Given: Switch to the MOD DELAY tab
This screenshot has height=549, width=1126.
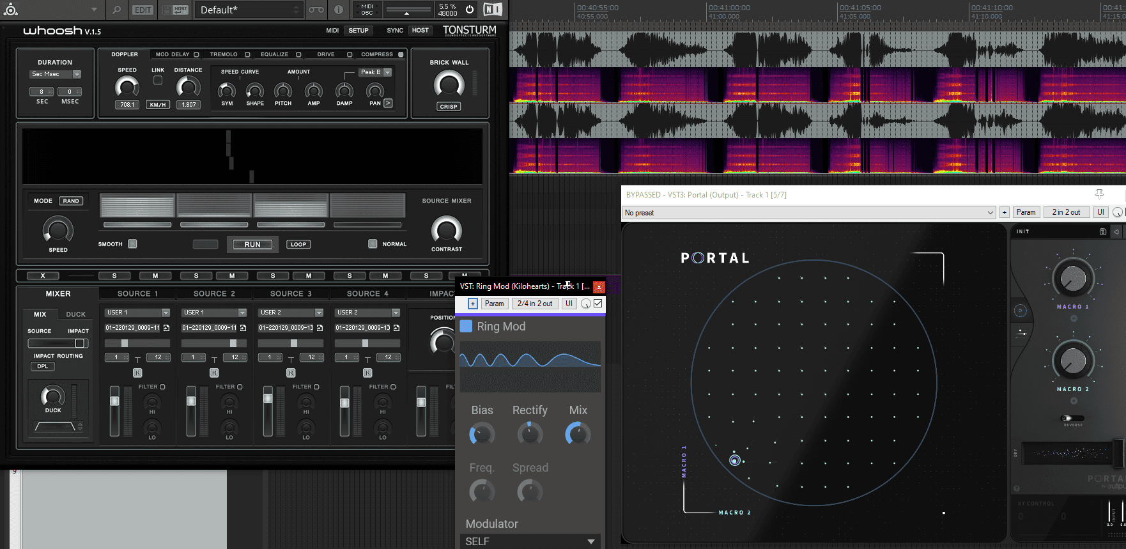Looking at the screenshot, I should [173, 54].
